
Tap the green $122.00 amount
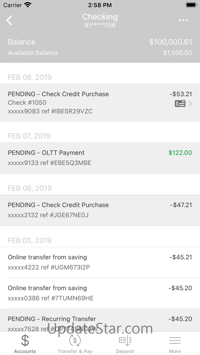click(x=180, y=153)
